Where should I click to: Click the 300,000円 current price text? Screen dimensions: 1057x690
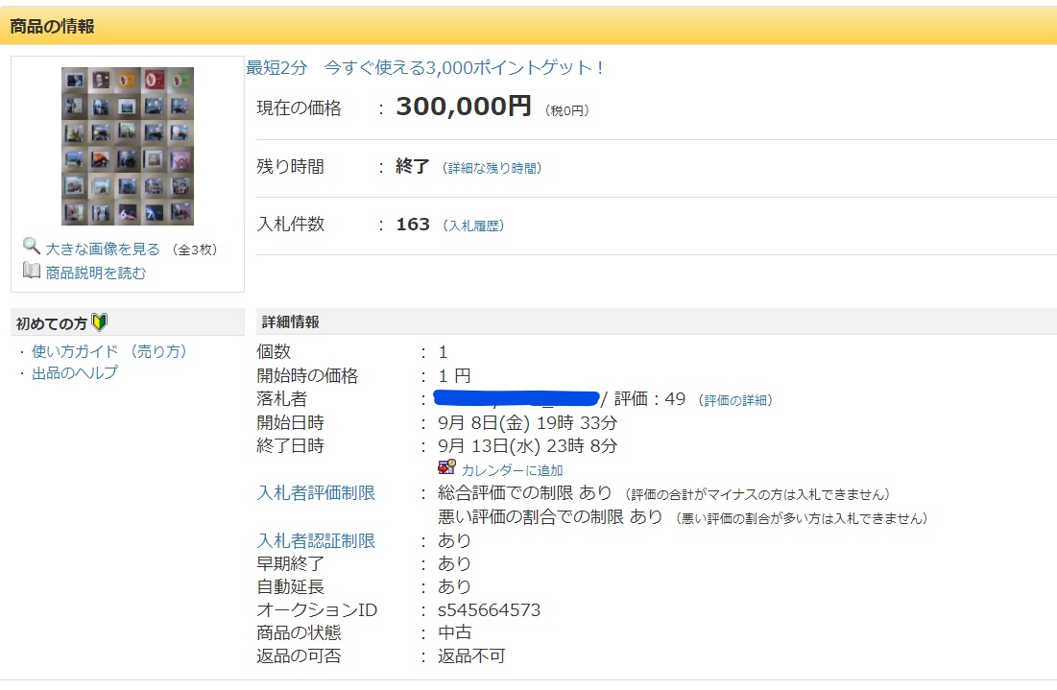463,107
